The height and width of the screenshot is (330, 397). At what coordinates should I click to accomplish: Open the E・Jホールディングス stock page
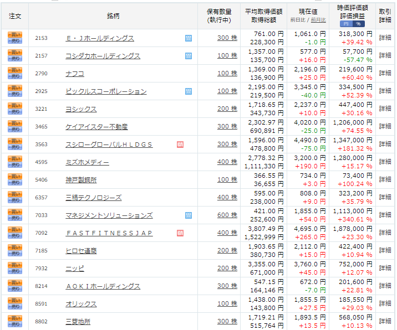coord(100,38)
